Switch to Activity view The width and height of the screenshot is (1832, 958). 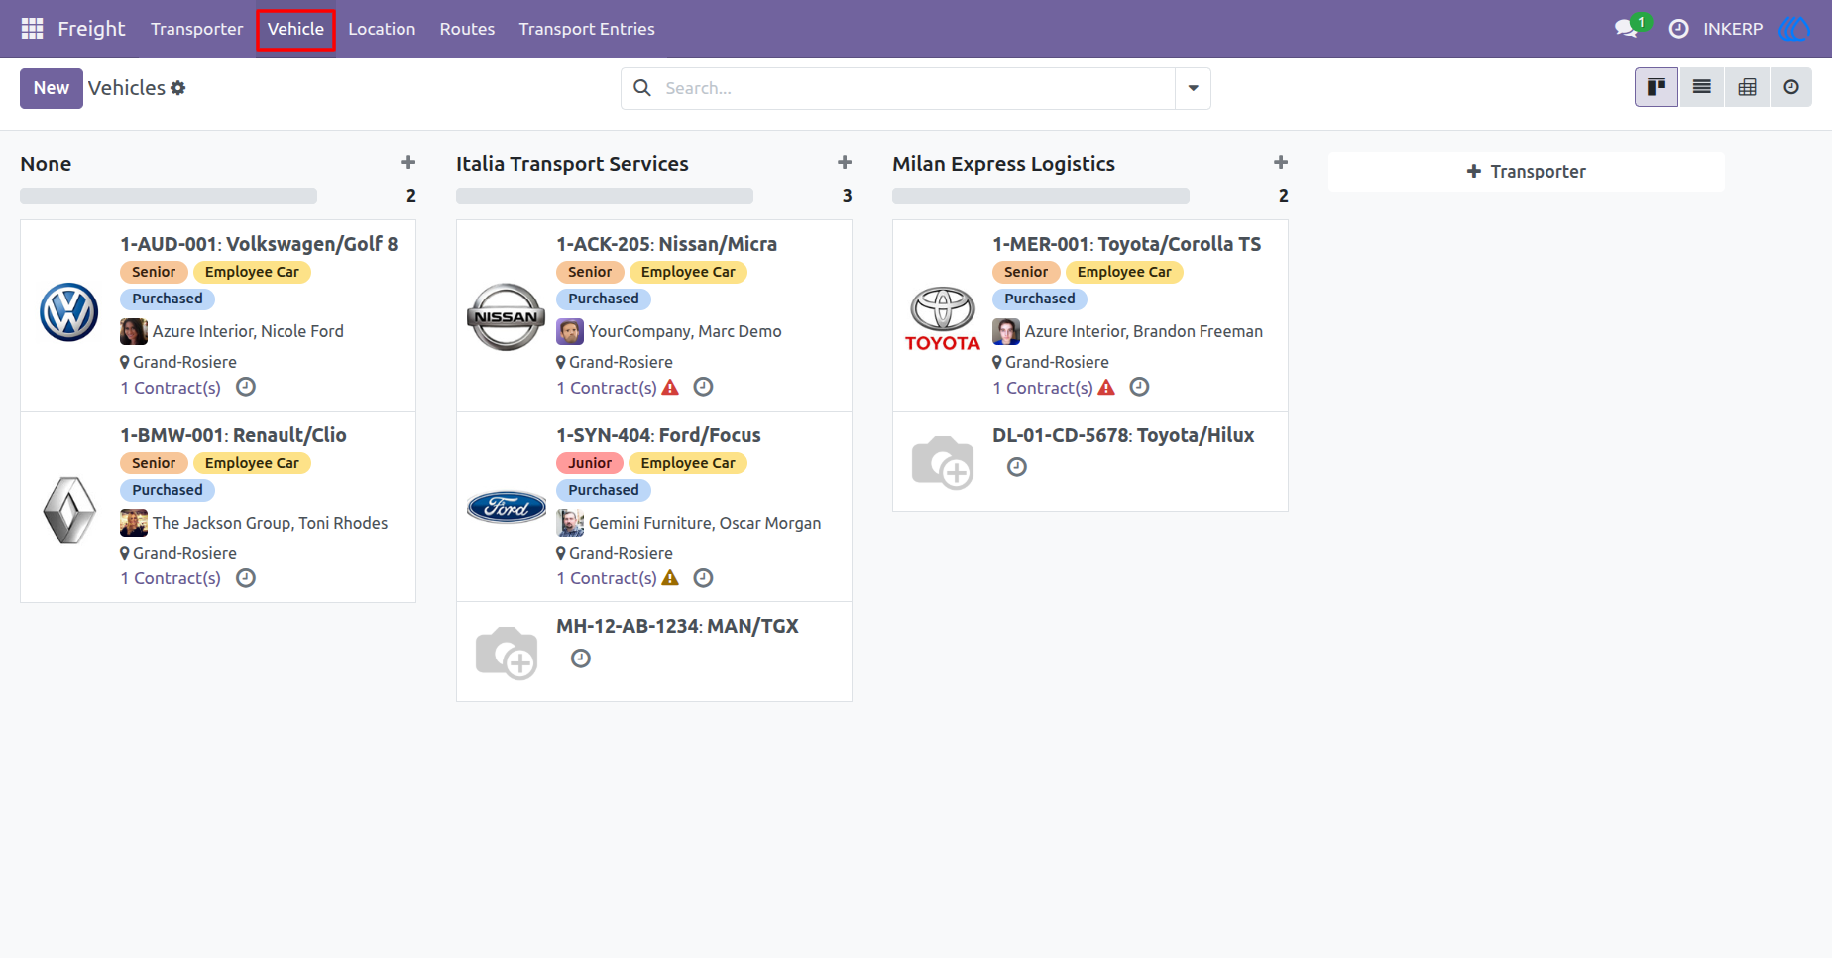[1791, 87]
